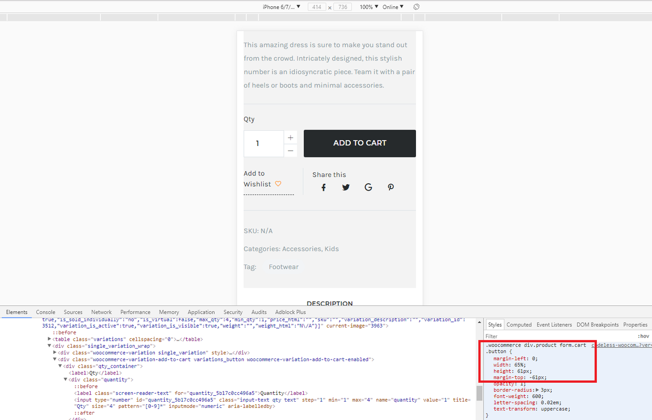Click the rotate device icon

click(416, 7)
